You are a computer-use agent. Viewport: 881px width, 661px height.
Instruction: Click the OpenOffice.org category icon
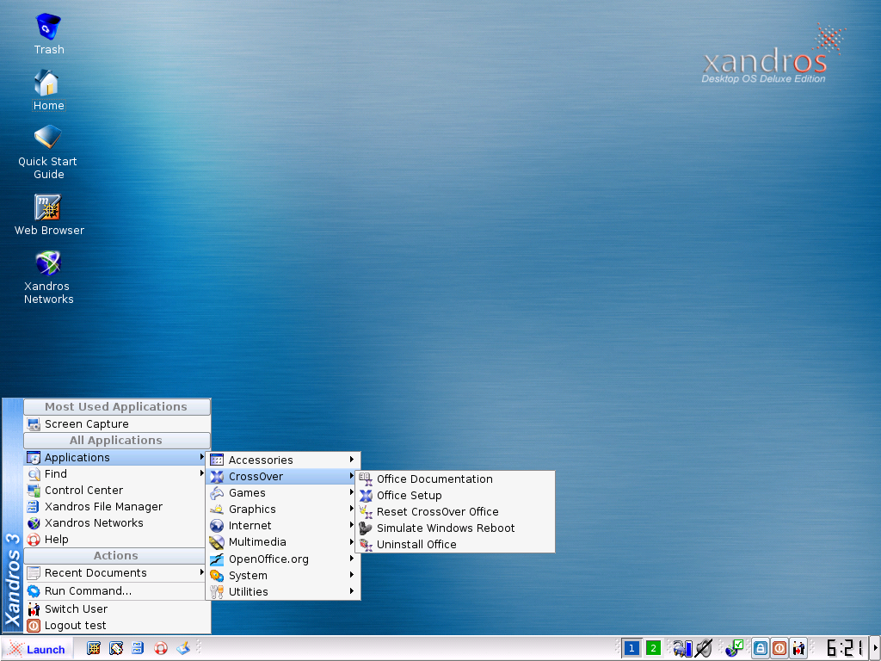217,559
